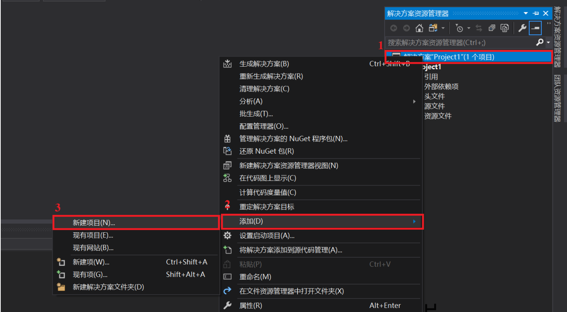The image size is (567, 312).
Task: Select the 外部依赖项 tree node
Action: (x=441, y=87)
